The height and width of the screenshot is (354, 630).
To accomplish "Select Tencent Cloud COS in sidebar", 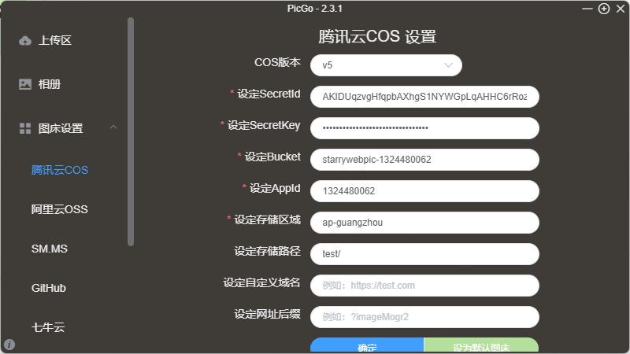I will (60, 170).
